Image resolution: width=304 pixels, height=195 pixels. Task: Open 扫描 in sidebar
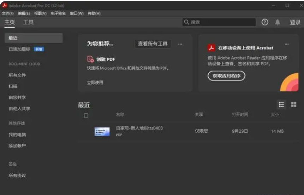pyautogui.click(x=13, y=86)
